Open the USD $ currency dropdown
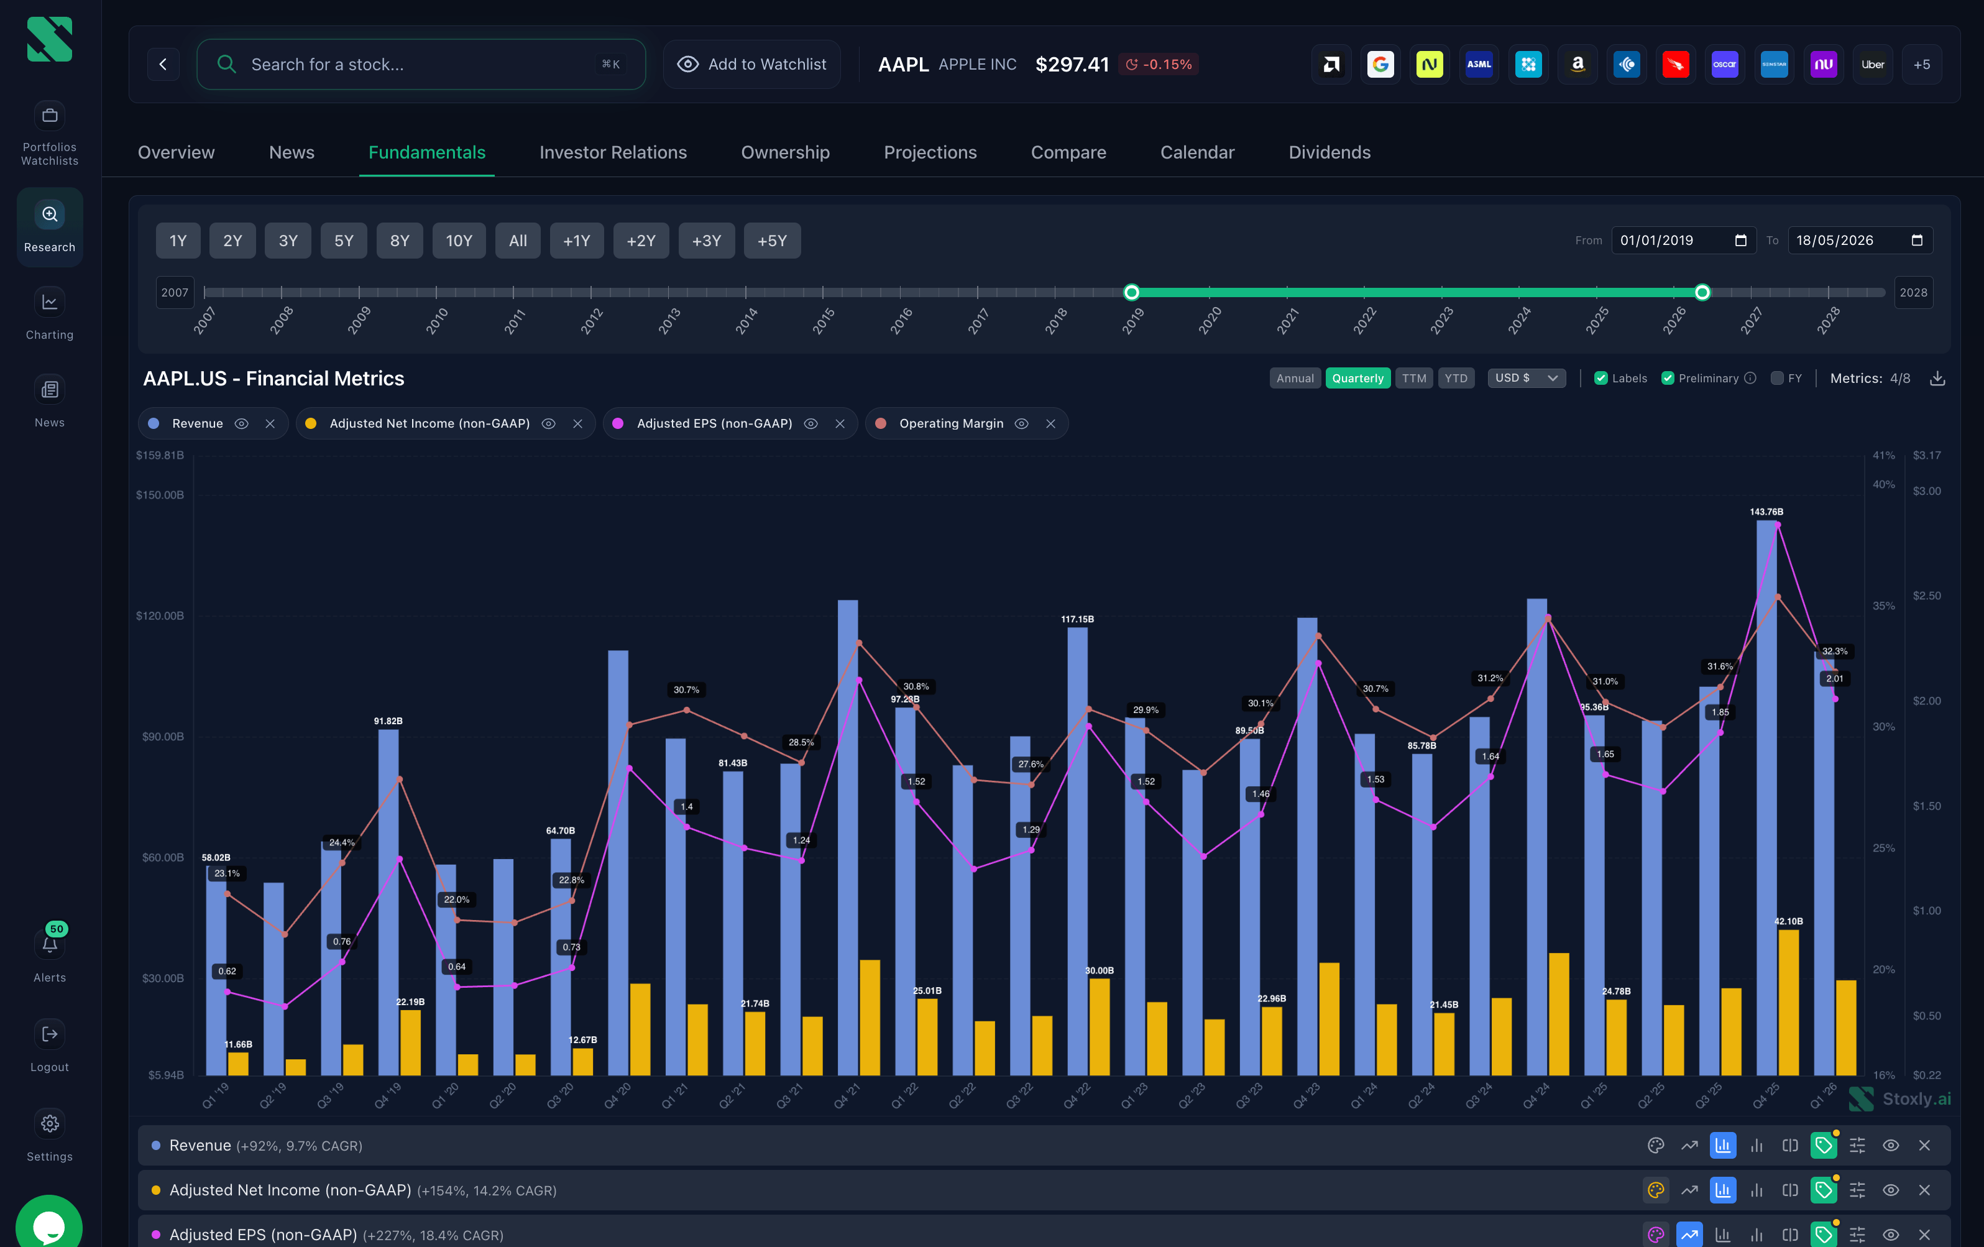The height and width of the screenshot is (1247, 1984). click(1527, 379)
